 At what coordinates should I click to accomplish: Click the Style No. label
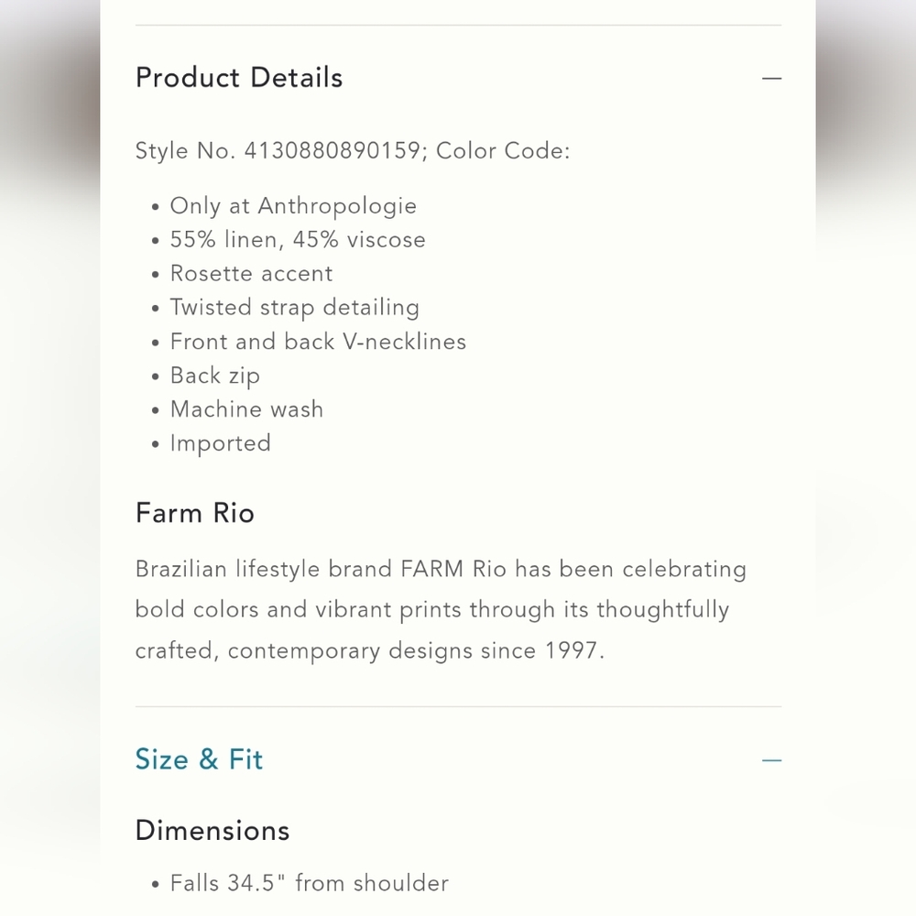pos(185,151)
